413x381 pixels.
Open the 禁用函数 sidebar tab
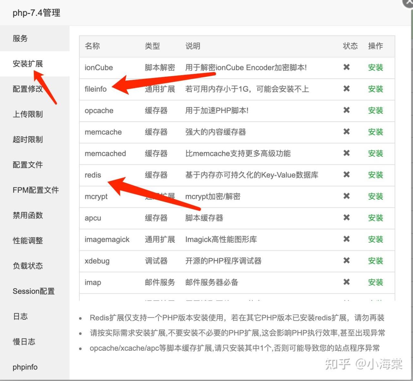point(28,215)
